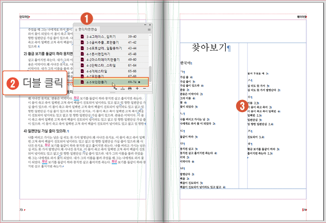326x223 pixels.
Task: Set 4-1문서편집하기 as the style source
Action: [x=77, y=54]
